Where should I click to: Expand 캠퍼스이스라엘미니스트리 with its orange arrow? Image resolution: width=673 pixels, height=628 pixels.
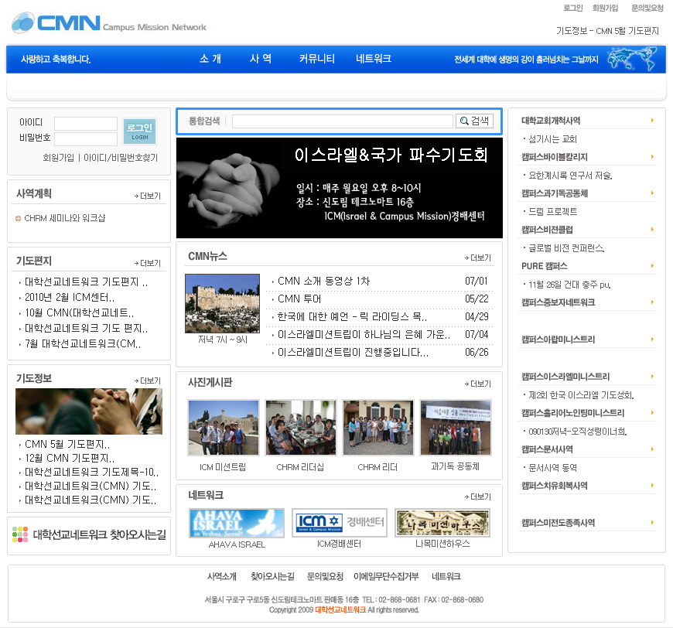point(652,377)
